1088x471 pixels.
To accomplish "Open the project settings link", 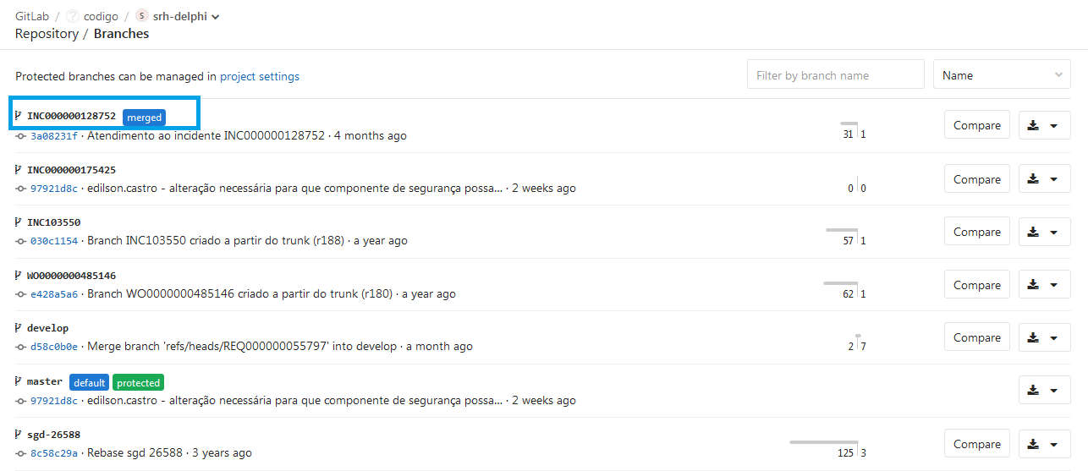I will [x=260, y=76].
